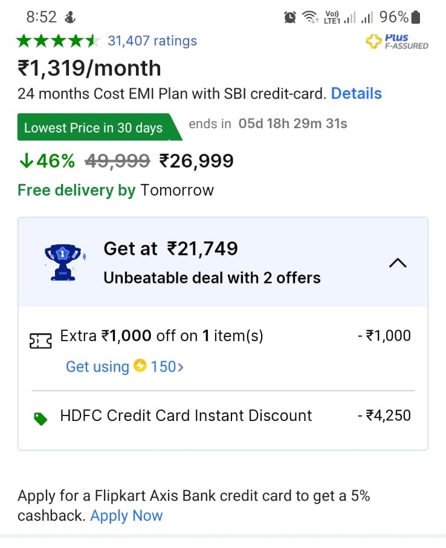The height and width of the screenshot is (548, 446).
Task: Tap the ₹1,319/month EMI price
Action: click(x=89, y=68)
